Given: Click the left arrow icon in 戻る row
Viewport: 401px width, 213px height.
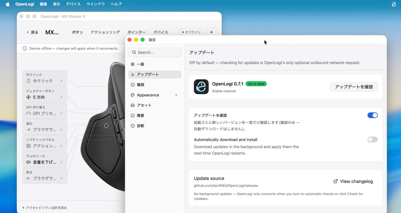Looking at the screenshot, I should click(29, 178).
